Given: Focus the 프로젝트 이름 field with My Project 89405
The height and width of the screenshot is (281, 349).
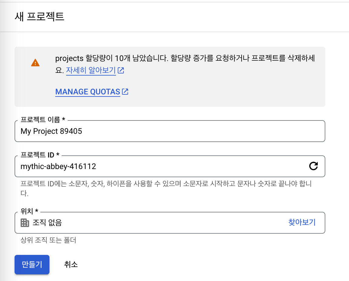Looking at the screenshot, I should (x=170, y=131).
